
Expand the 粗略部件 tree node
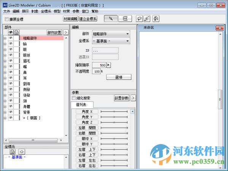click(5, 38)
